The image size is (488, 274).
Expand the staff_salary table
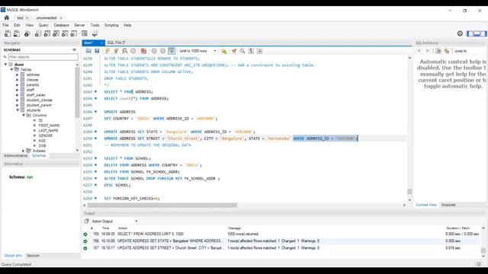point(18,94)
